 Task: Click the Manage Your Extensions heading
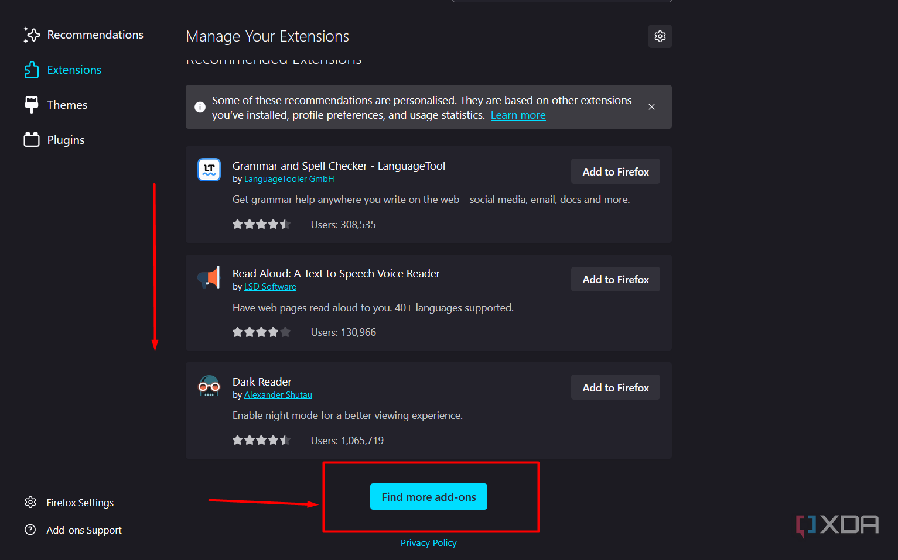pos(267,36)
